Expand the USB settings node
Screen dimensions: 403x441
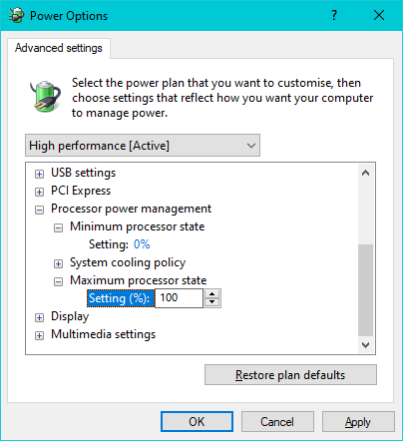pyautogui.click(x=39, y=174)
